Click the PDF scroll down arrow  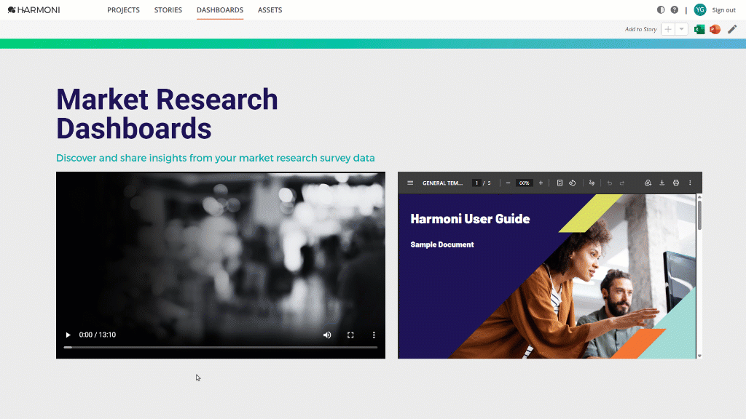click(699, 356)
